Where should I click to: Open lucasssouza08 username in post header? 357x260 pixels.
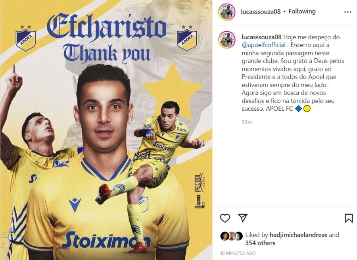261,12
